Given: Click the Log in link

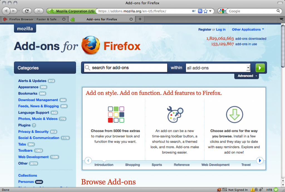Looking at the screenshot, I should coord(221,29).
